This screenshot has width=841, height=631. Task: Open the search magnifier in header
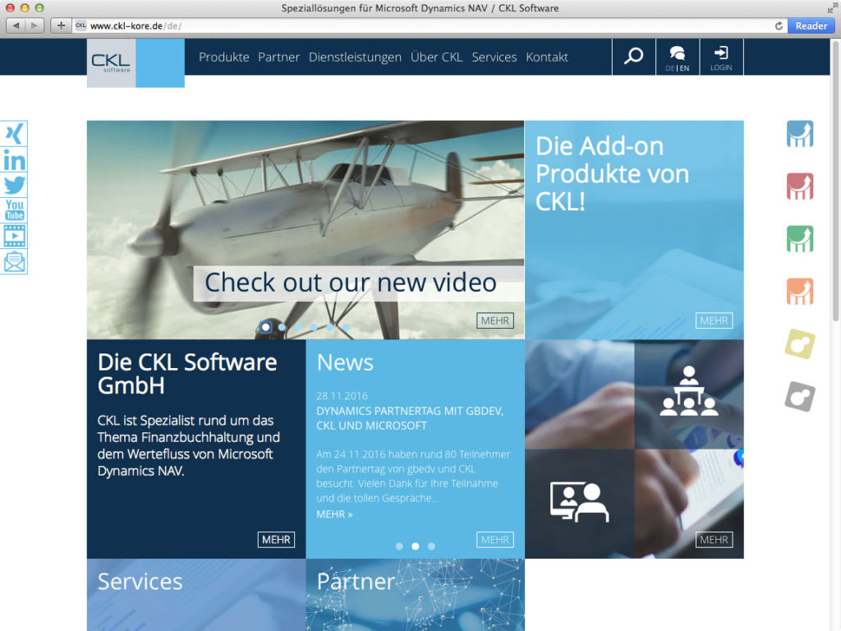pos(633,57)
